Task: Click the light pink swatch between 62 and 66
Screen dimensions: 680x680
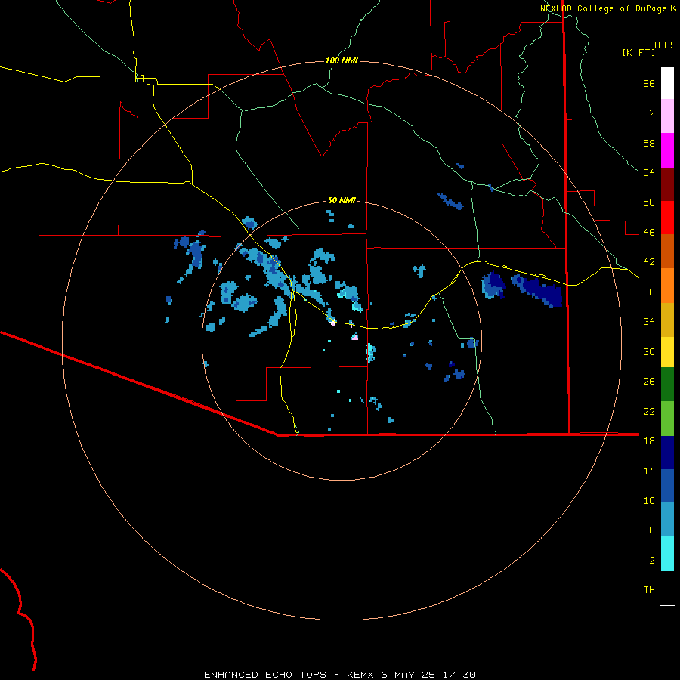Action: [x=667, y=116]
